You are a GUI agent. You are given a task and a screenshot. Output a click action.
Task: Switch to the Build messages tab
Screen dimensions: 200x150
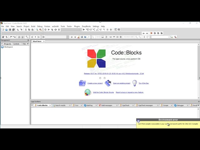pos(107,105)
